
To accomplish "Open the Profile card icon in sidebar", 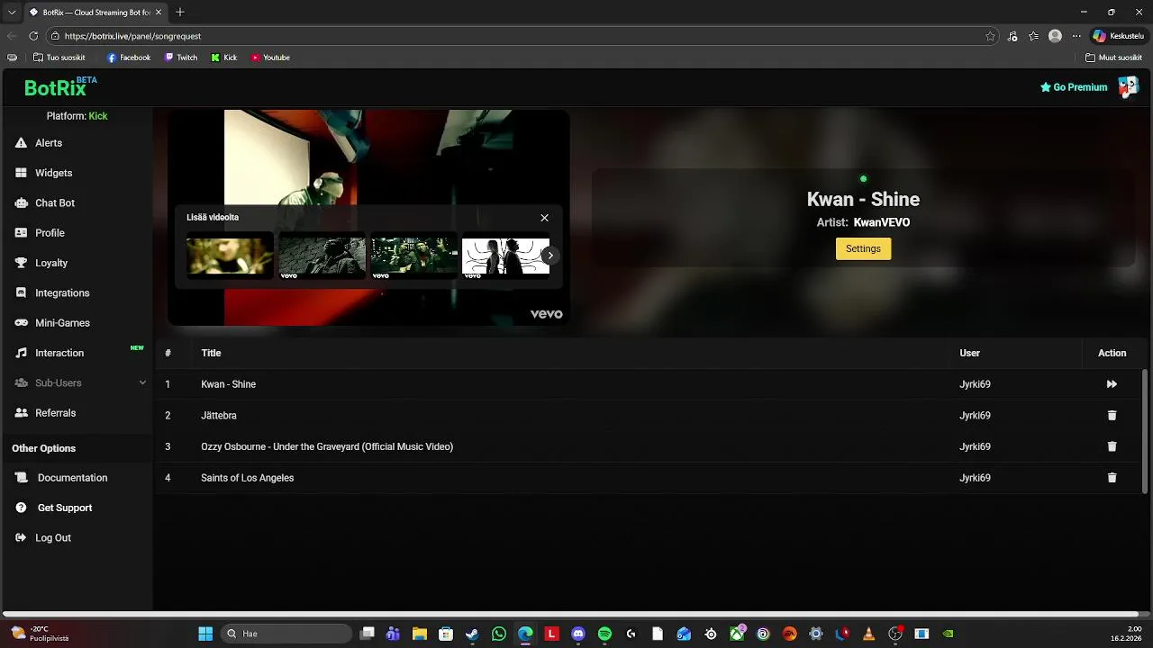I will click(x=21, y=233).
